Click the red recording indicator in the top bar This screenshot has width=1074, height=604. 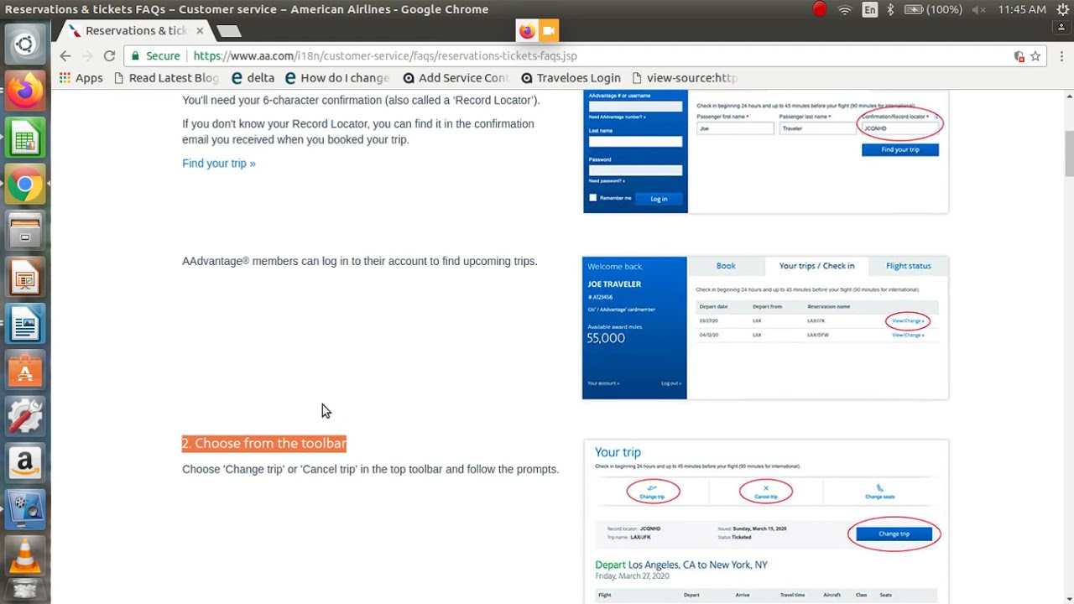[x=820, y=9]
